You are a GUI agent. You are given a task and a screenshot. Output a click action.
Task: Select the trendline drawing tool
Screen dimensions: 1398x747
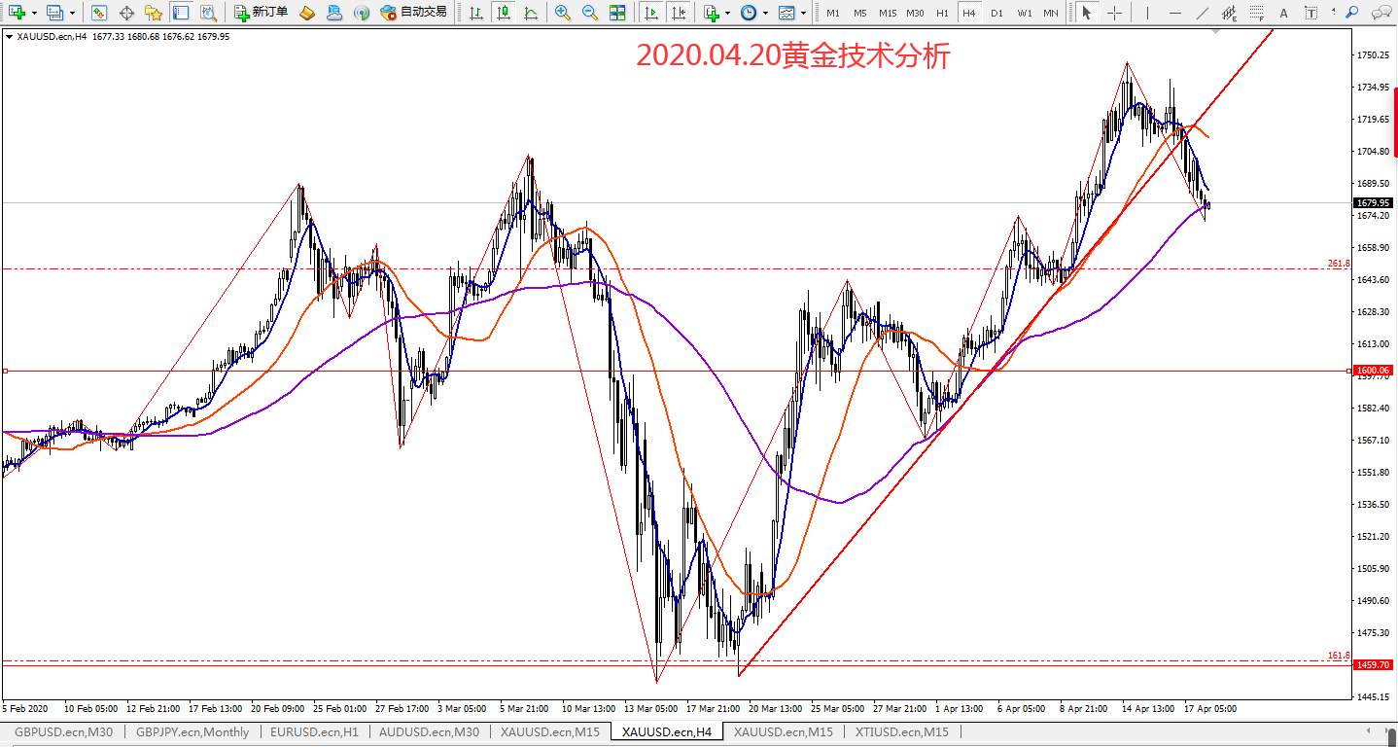coord(1204,13)
